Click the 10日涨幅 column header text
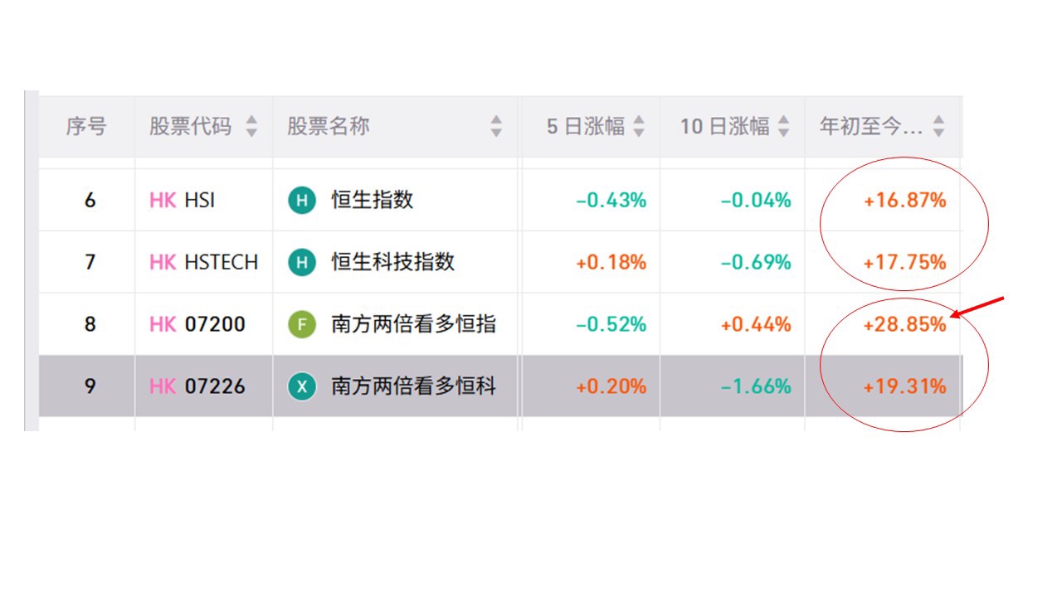 pos(724,127)
